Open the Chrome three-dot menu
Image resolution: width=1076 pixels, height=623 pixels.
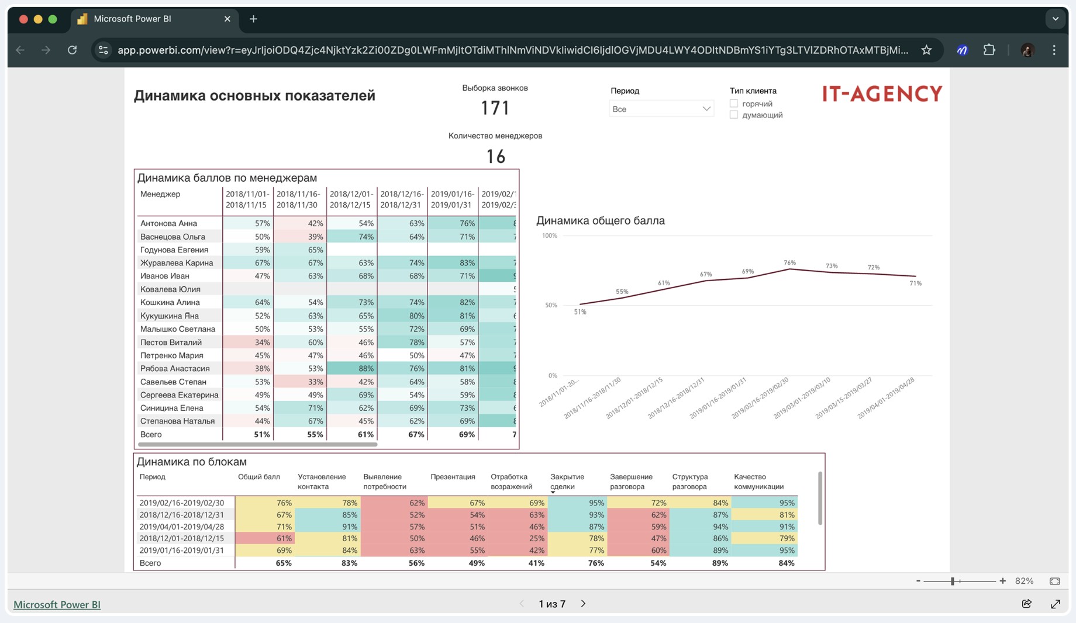coord(1054,50)
